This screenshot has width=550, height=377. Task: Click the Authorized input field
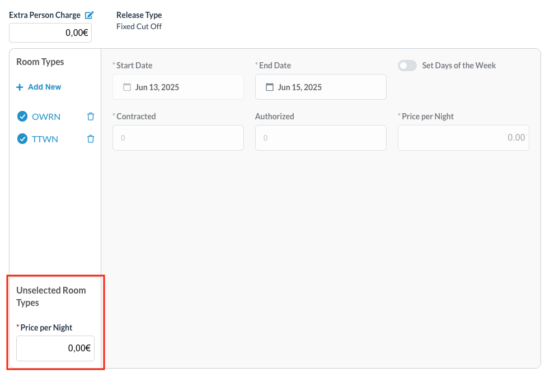[x=321, y=137]
